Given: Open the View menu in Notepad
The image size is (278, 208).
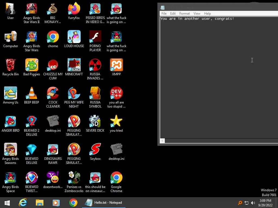Looking at the screenshot, I should pos(197,14).
